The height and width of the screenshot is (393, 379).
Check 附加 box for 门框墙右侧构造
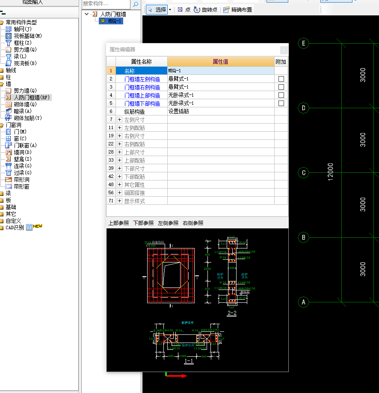pyautogui.click(x=281, y=87)
